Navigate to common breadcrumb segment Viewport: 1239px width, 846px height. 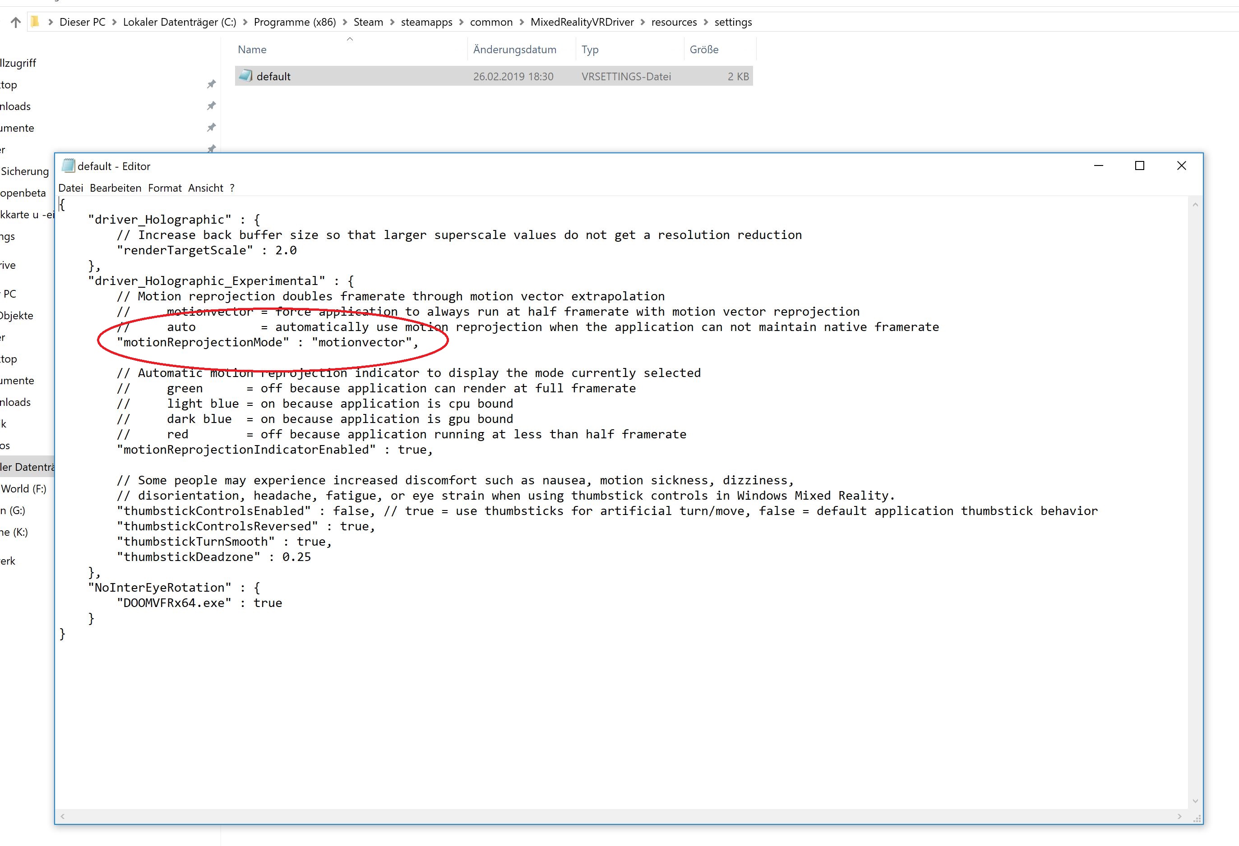[x=491, y=22]
